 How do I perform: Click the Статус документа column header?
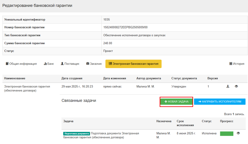184,78
